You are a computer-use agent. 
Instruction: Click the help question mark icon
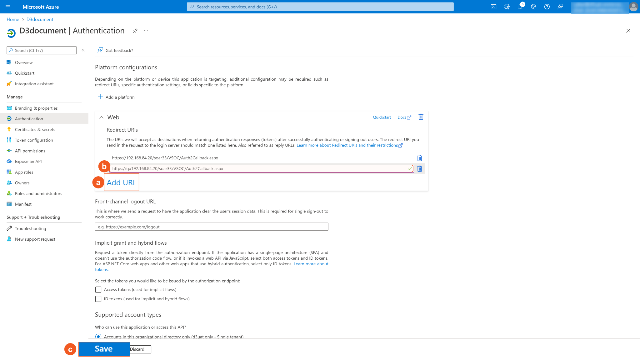(x=547, y=7)
